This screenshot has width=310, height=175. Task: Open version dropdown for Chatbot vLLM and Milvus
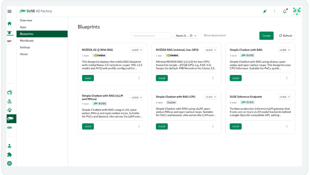click(137, 97)
